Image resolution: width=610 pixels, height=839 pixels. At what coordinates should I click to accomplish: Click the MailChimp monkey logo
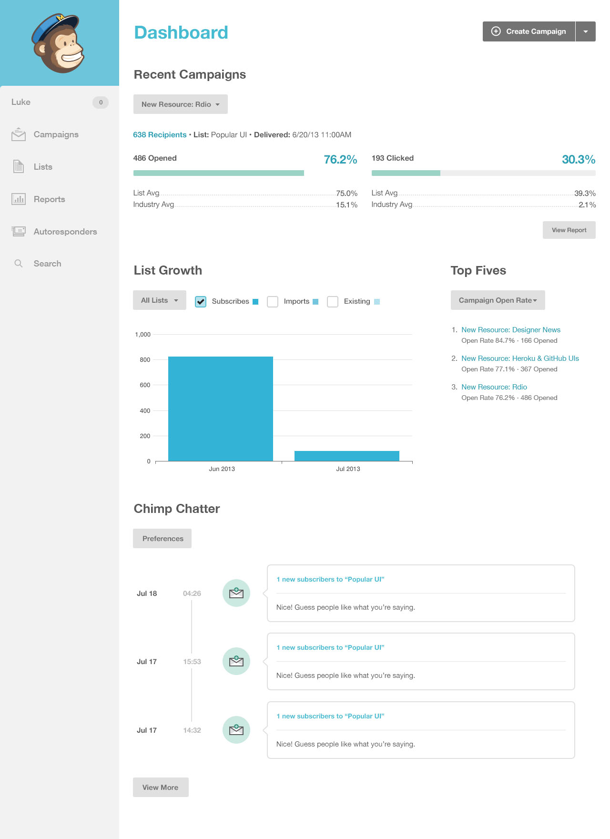point(58,43)
